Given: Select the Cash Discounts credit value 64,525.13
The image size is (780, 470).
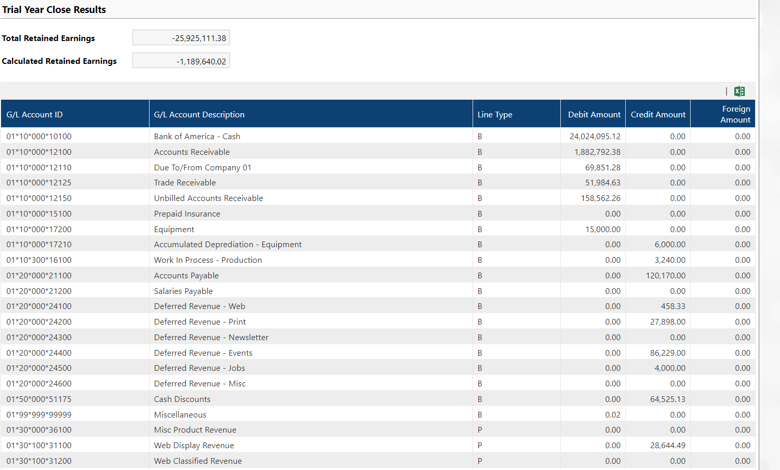Looking at the screenshot, I should click(667, 399).
